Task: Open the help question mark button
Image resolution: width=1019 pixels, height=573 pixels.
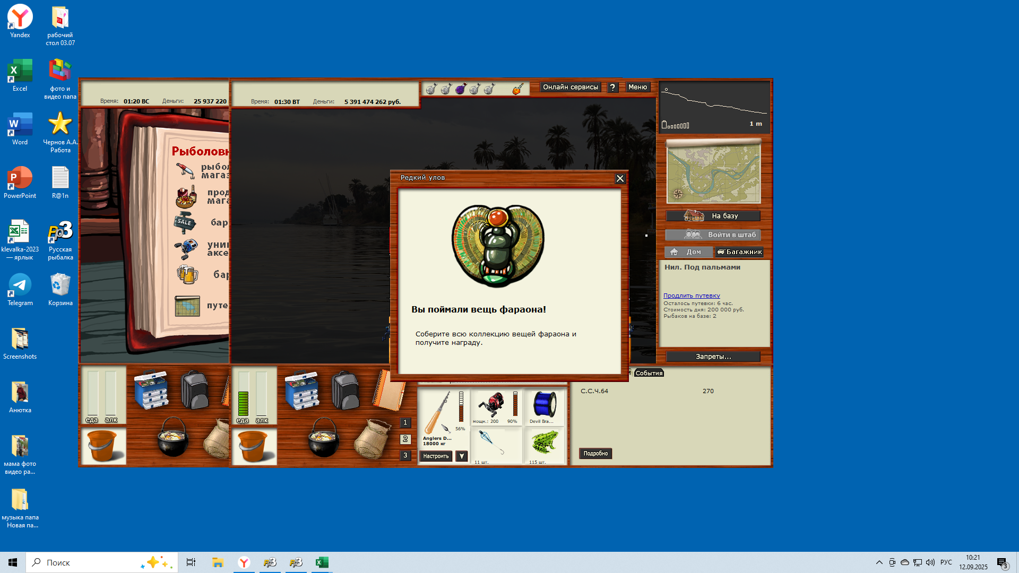Action: pyautogui.click(x=612, y=88)
